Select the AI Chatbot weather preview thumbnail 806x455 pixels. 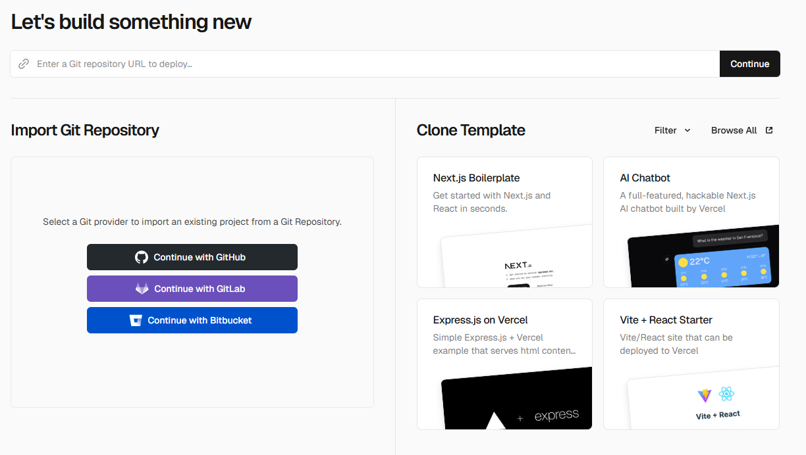coord(703,256)
